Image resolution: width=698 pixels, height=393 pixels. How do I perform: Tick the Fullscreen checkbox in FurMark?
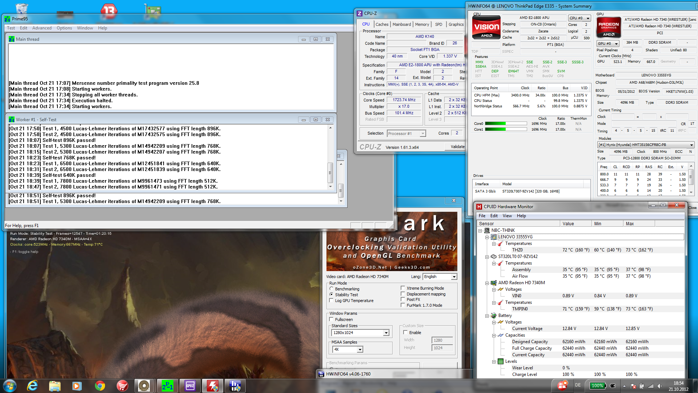tap(331, 319)
